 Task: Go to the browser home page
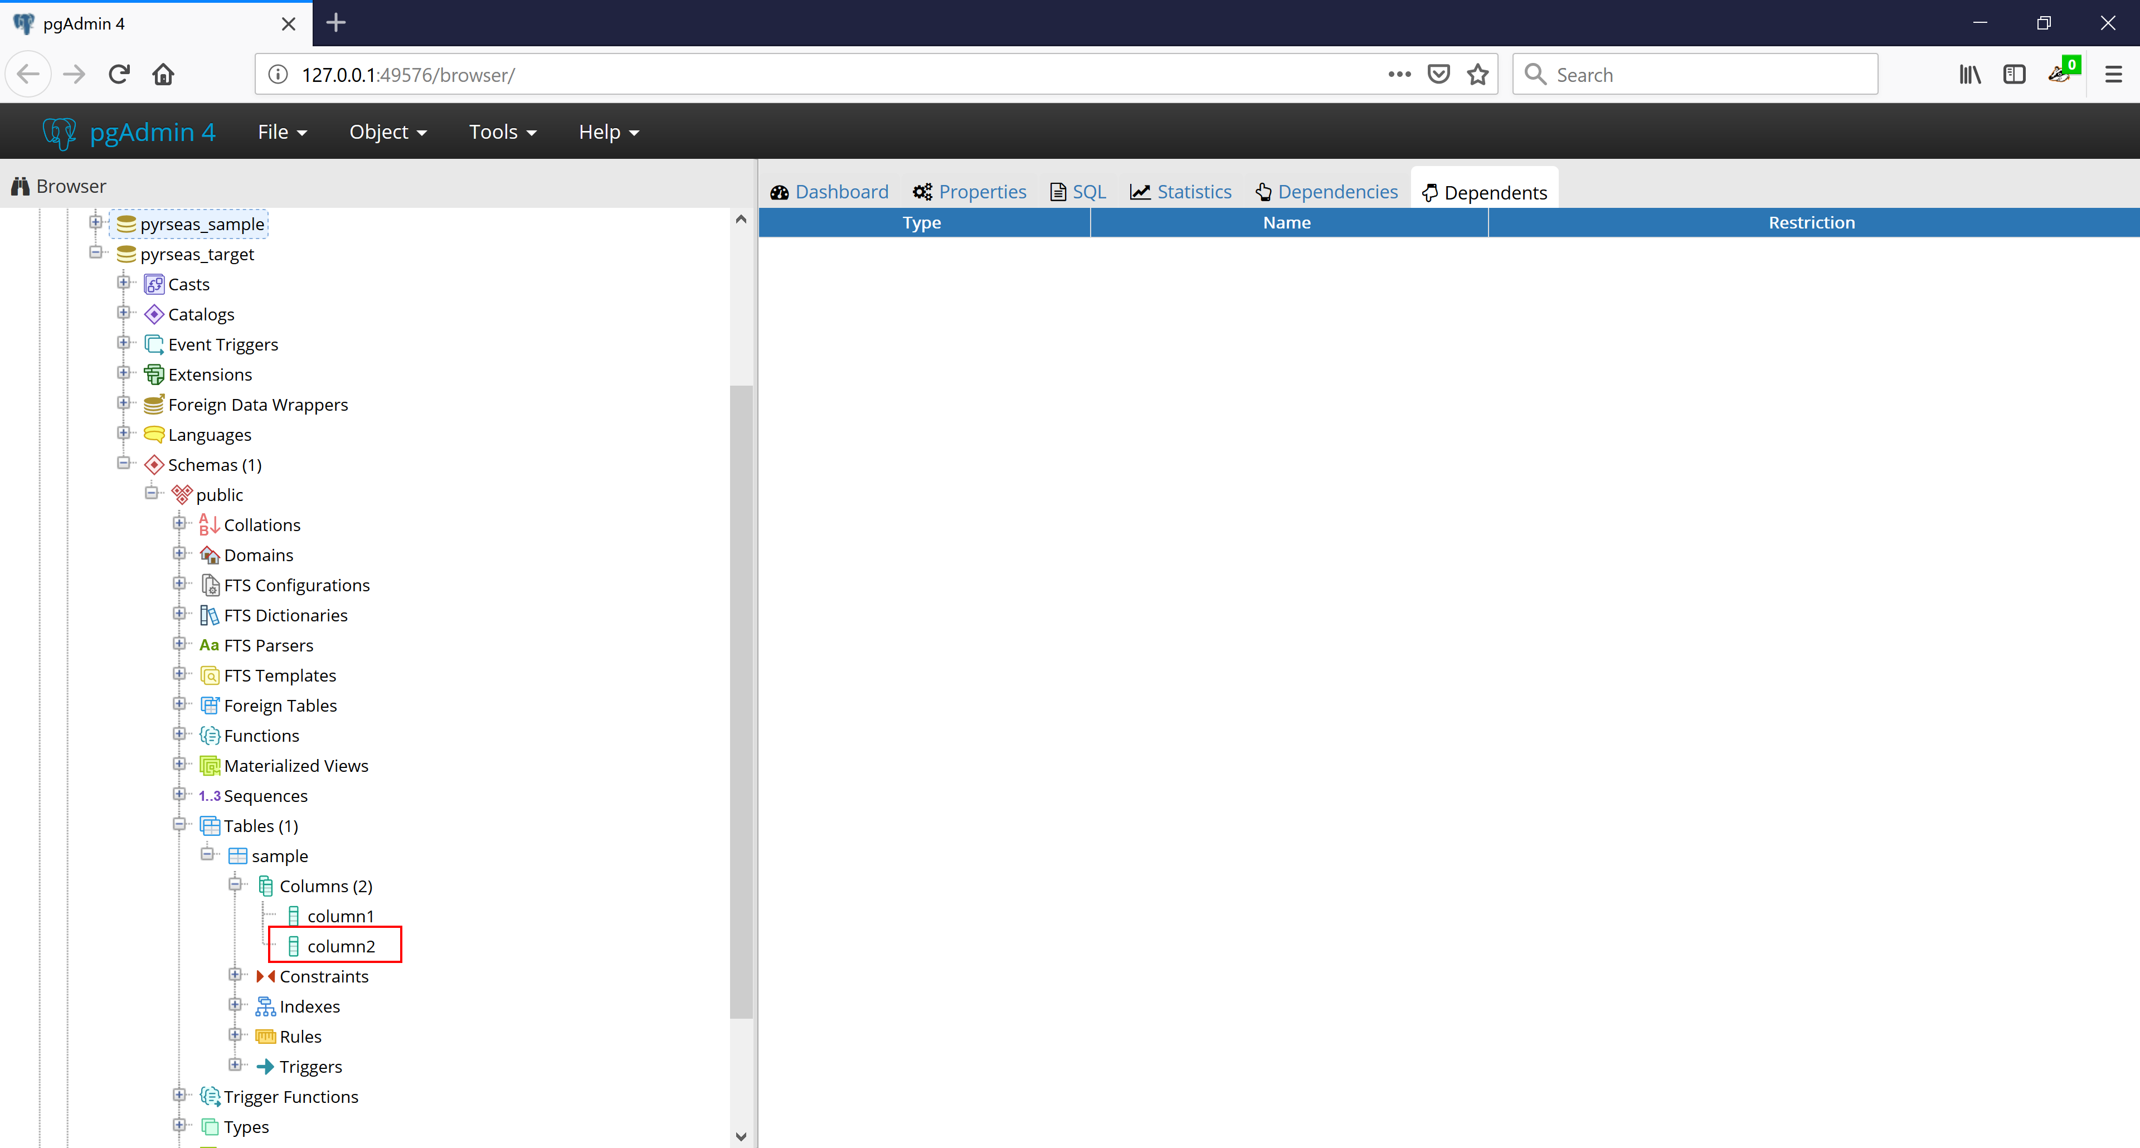pos(163,75)
